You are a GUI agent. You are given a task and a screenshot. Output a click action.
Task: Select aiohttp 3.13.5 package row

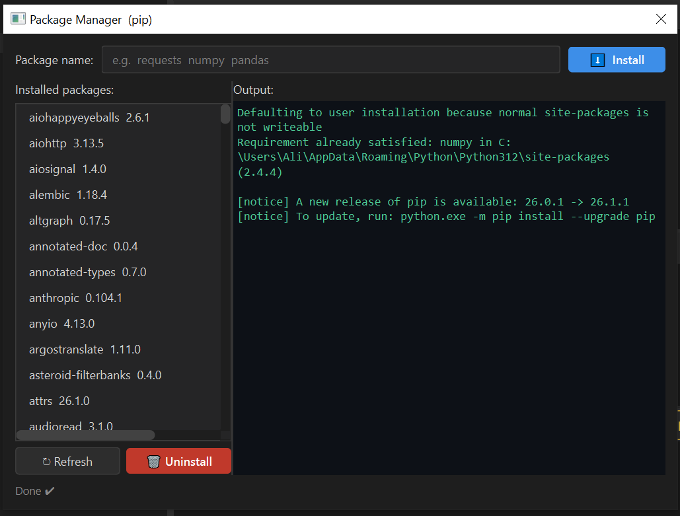tap(118, 143)
